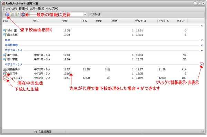Expand the 教師 group chevron
Viewport: 207px width, 137px height.
(202, 40)
